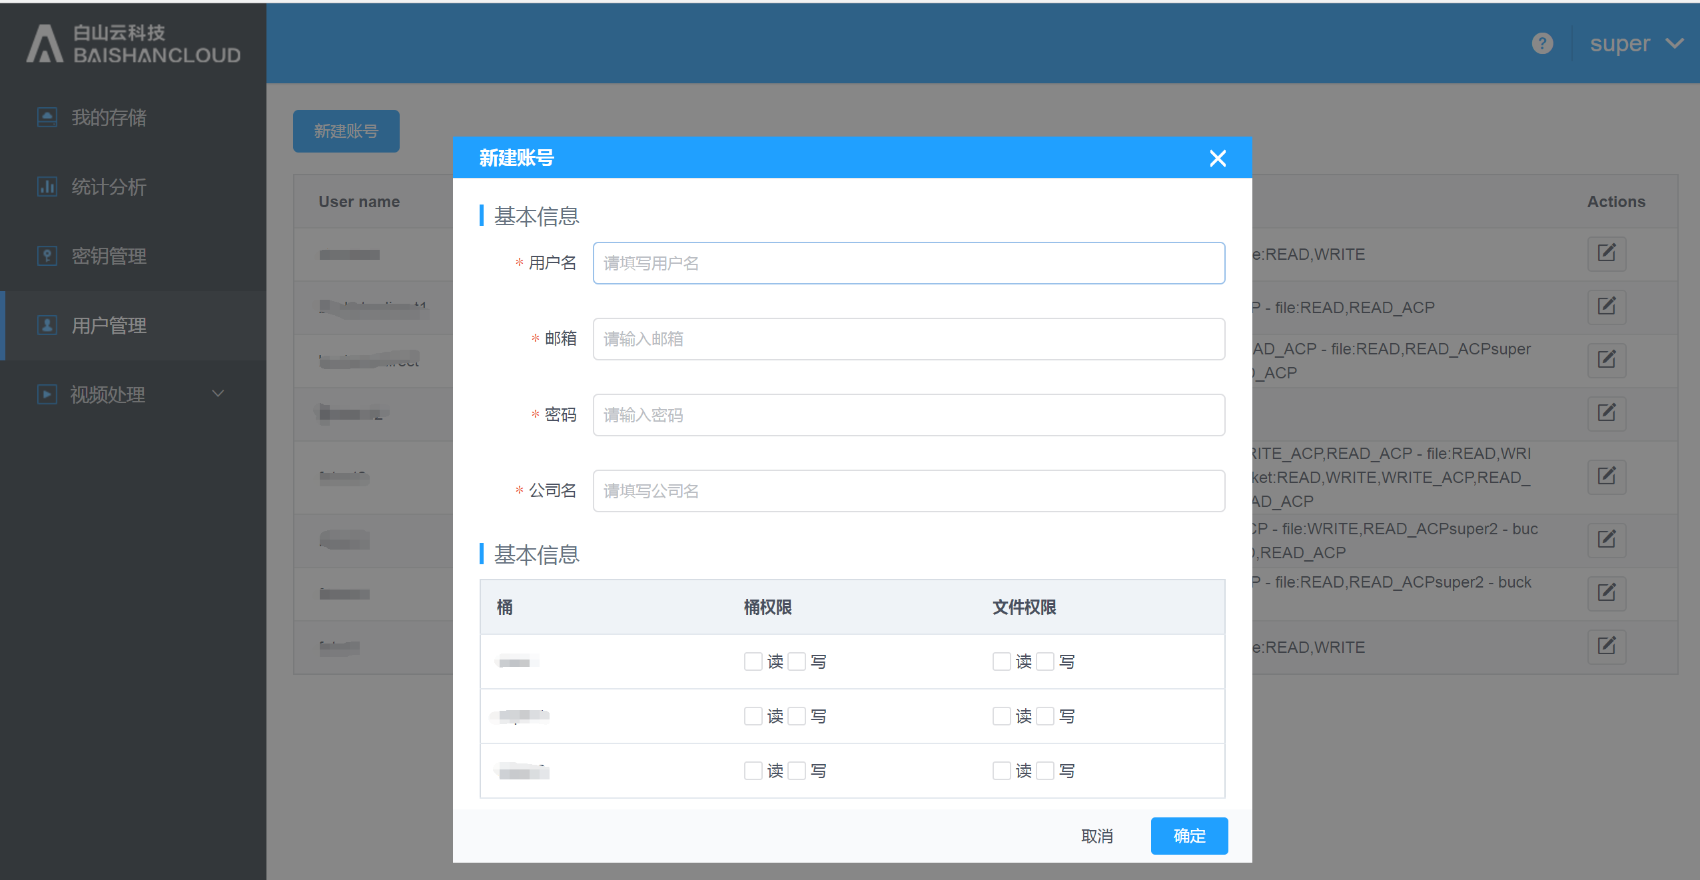Click edit icon in last user row
This screenshot has height=880, width=1700.
(1606, 646)
